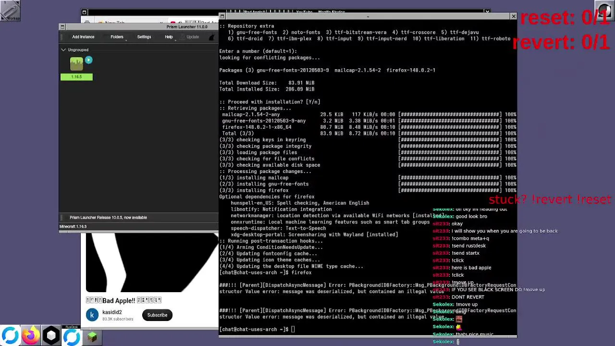This screenshot has height=346, width=615.
Task: Click the 'libnotify: Notification integration' line
Action: pyautogui.click(x=281, y=209)
